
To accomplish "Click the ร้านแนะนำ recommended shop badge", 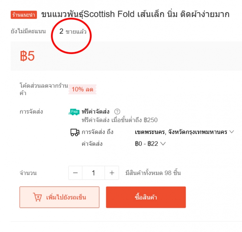I will coord(24,15).
